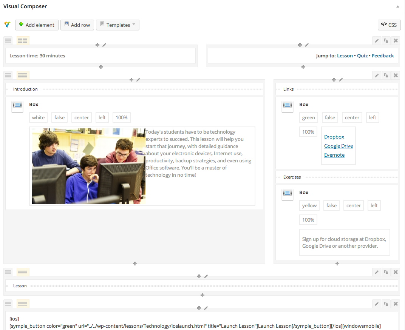Add element below the Introduction column
The image size is (405, 330).
click(134, 264)
